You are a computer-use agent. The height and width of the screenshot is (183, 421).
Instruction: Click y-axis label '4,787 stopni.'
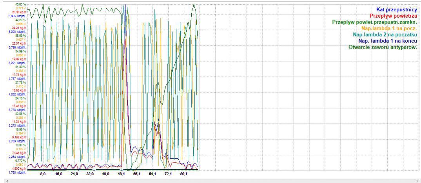coord(17,79)
